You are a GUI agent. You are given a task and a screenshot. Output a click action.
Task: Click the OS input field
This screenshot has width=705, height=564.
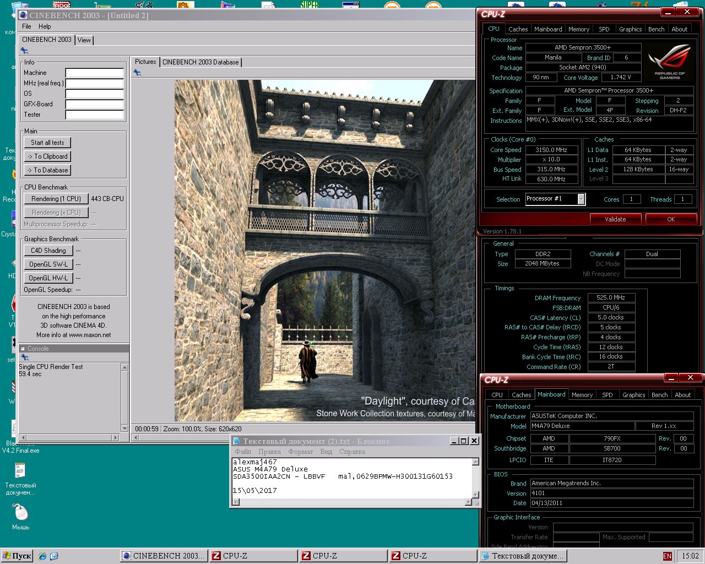tap(94, 94)
